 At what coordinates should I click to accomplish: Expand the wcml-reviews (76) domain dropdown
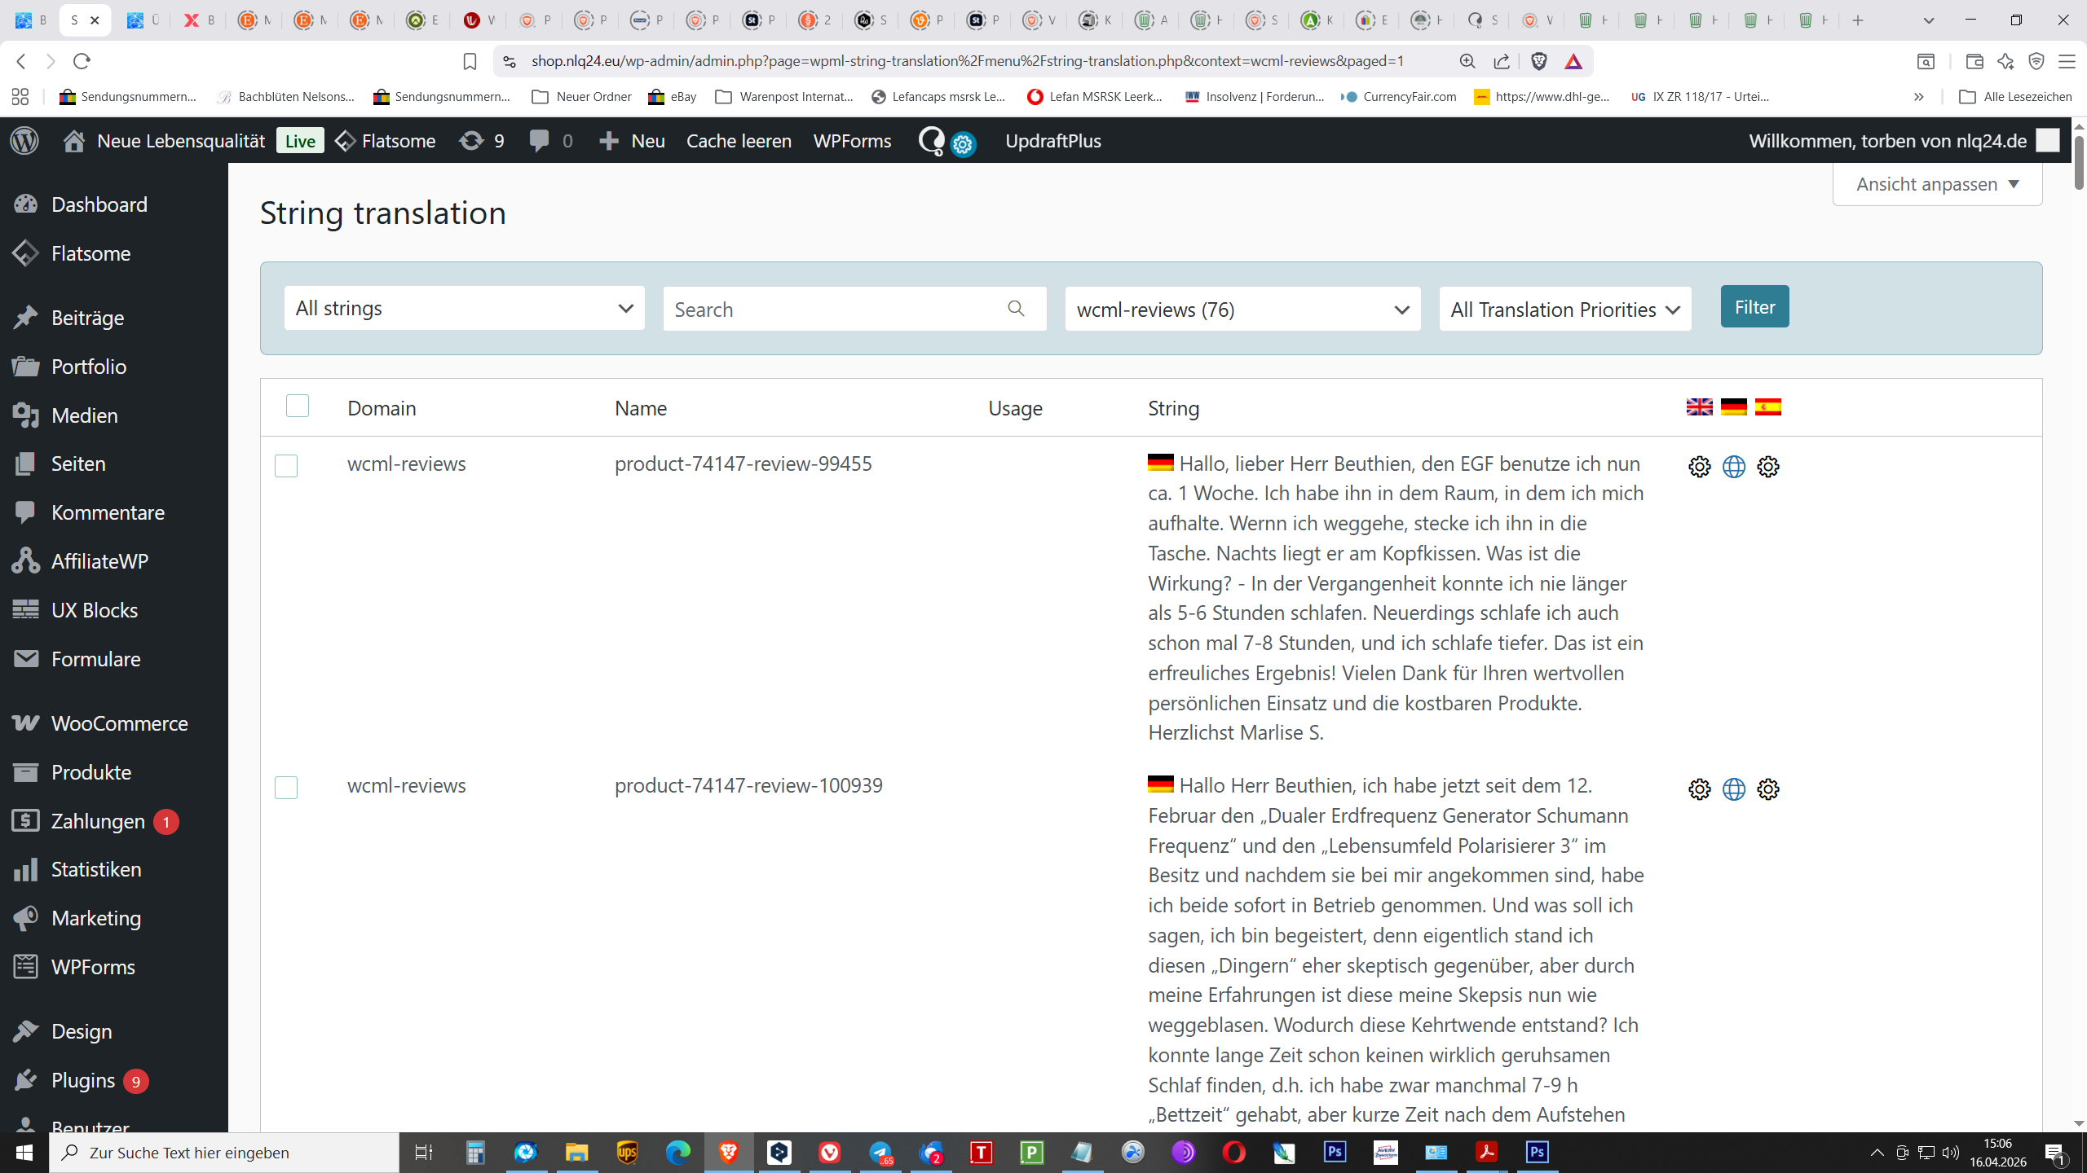[x=1242, y=309]
